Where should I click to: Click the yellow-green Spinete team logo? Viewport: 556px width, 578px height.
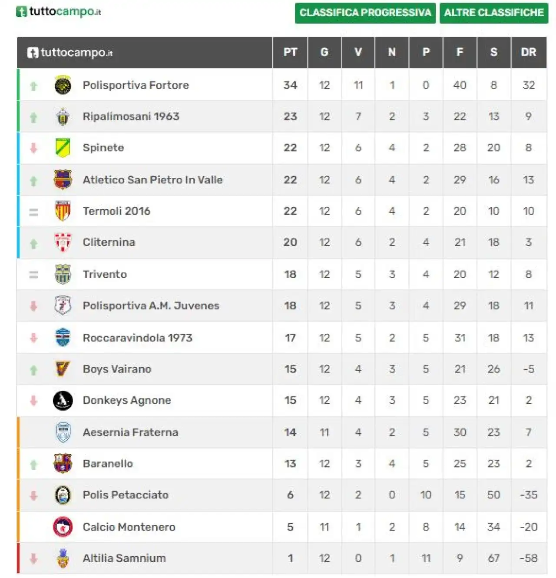click(x=63, y=148)
